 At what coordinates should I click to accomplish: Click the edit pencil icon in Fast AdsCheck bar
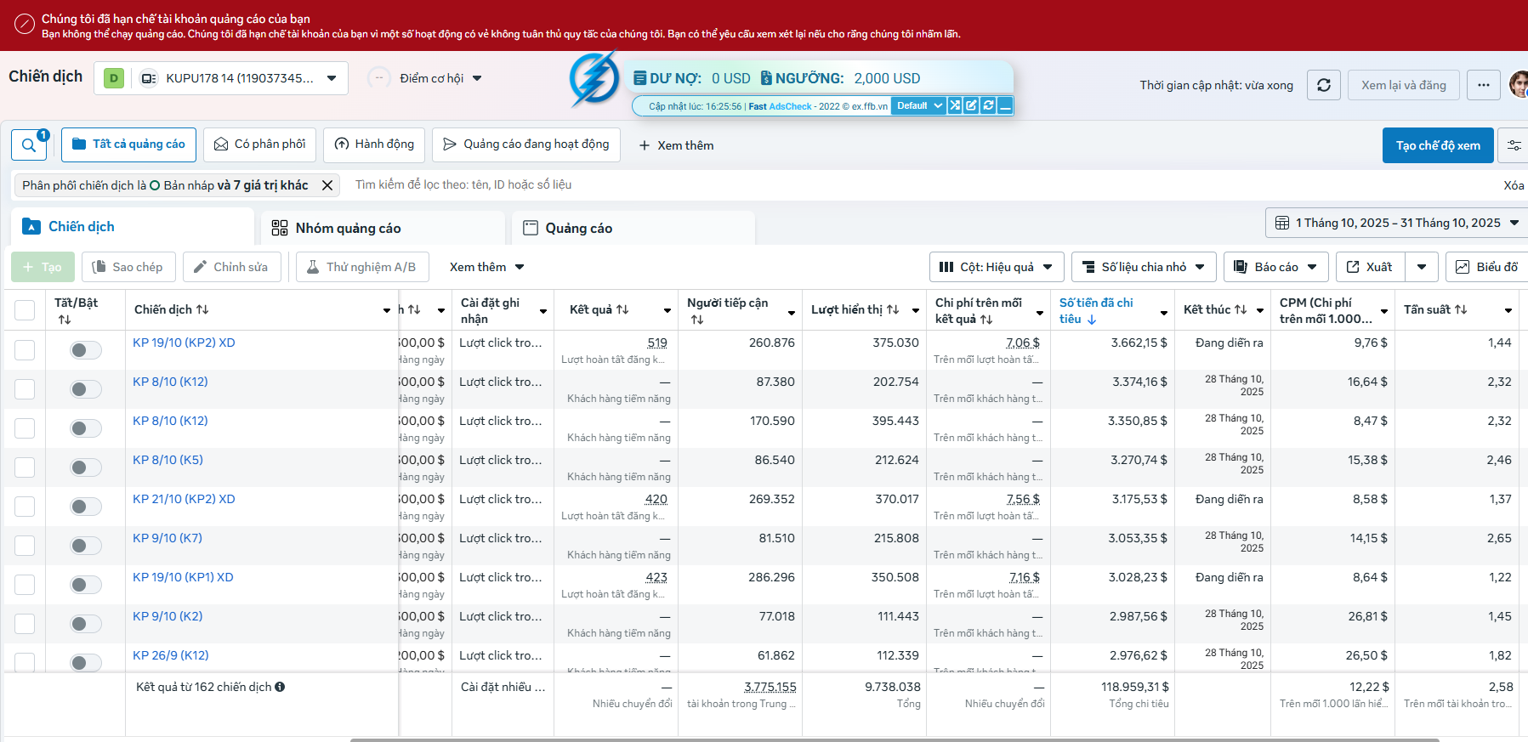point(971,105)
